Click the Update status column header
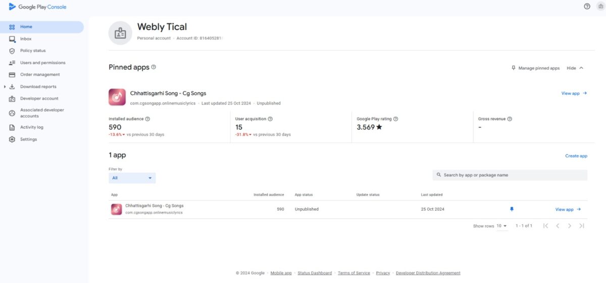The image size is (606, 283). (x=368, y=195)
